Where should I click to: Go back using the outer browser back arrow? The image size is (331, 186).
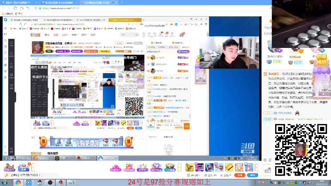[x=3, y=8]
